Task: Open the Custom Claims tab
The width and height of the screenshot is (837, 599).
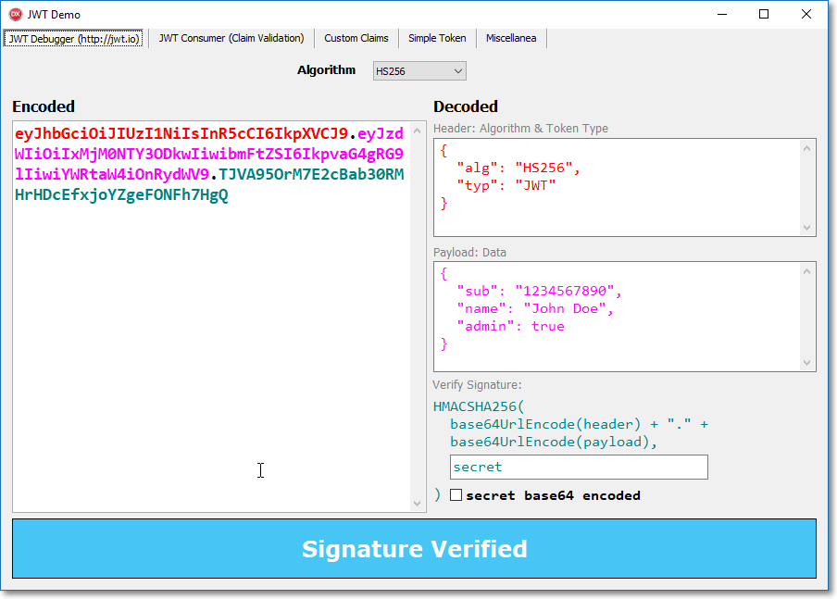Action: 356,38
